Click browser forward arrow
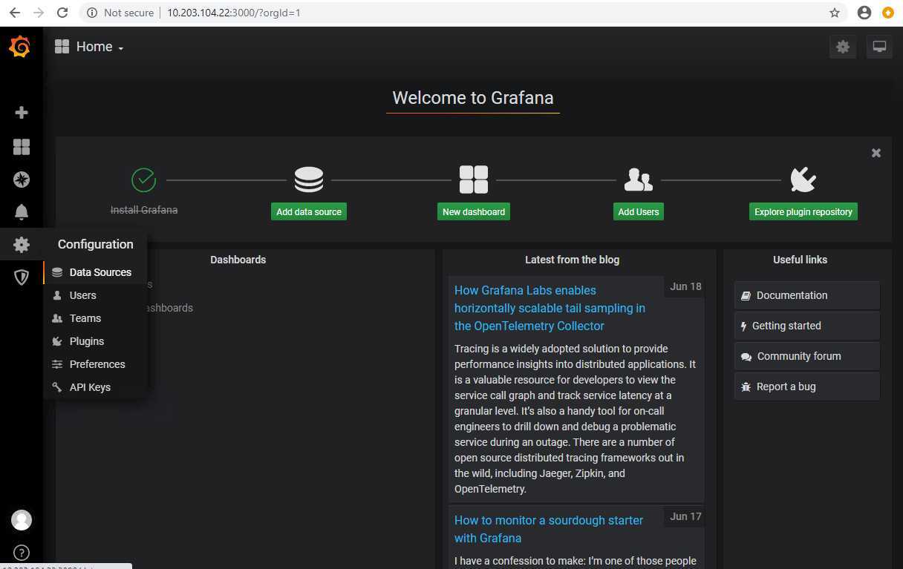 click(x=39, y=13)
